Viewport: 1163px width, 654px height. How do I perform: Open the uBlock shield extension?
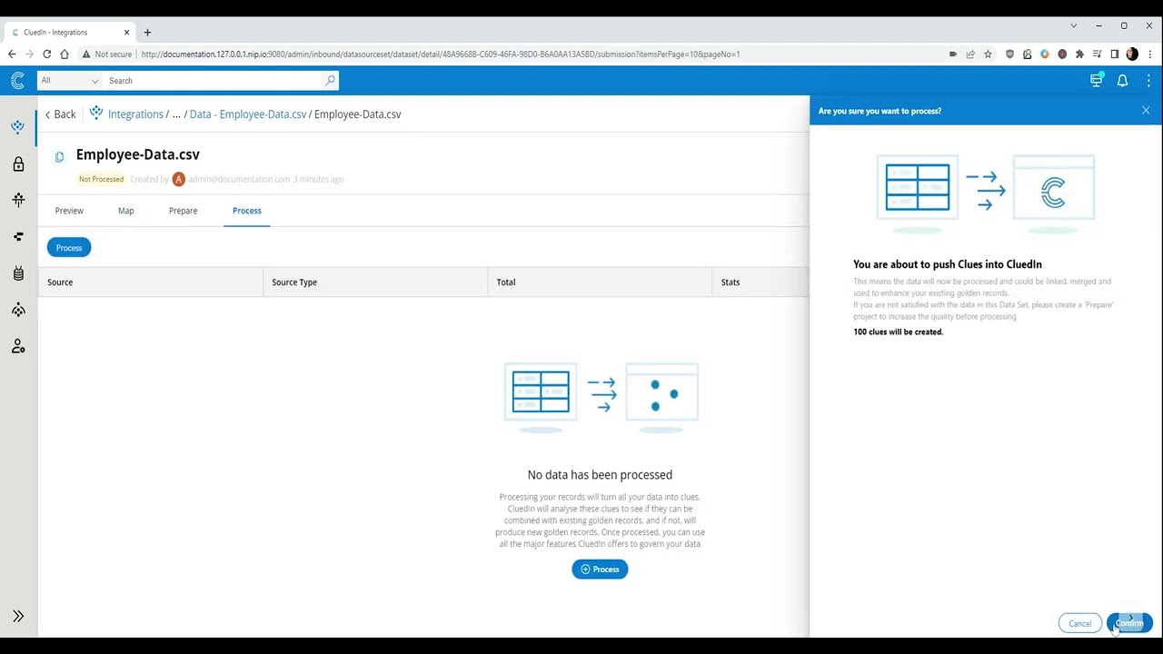pos(1009,54)
